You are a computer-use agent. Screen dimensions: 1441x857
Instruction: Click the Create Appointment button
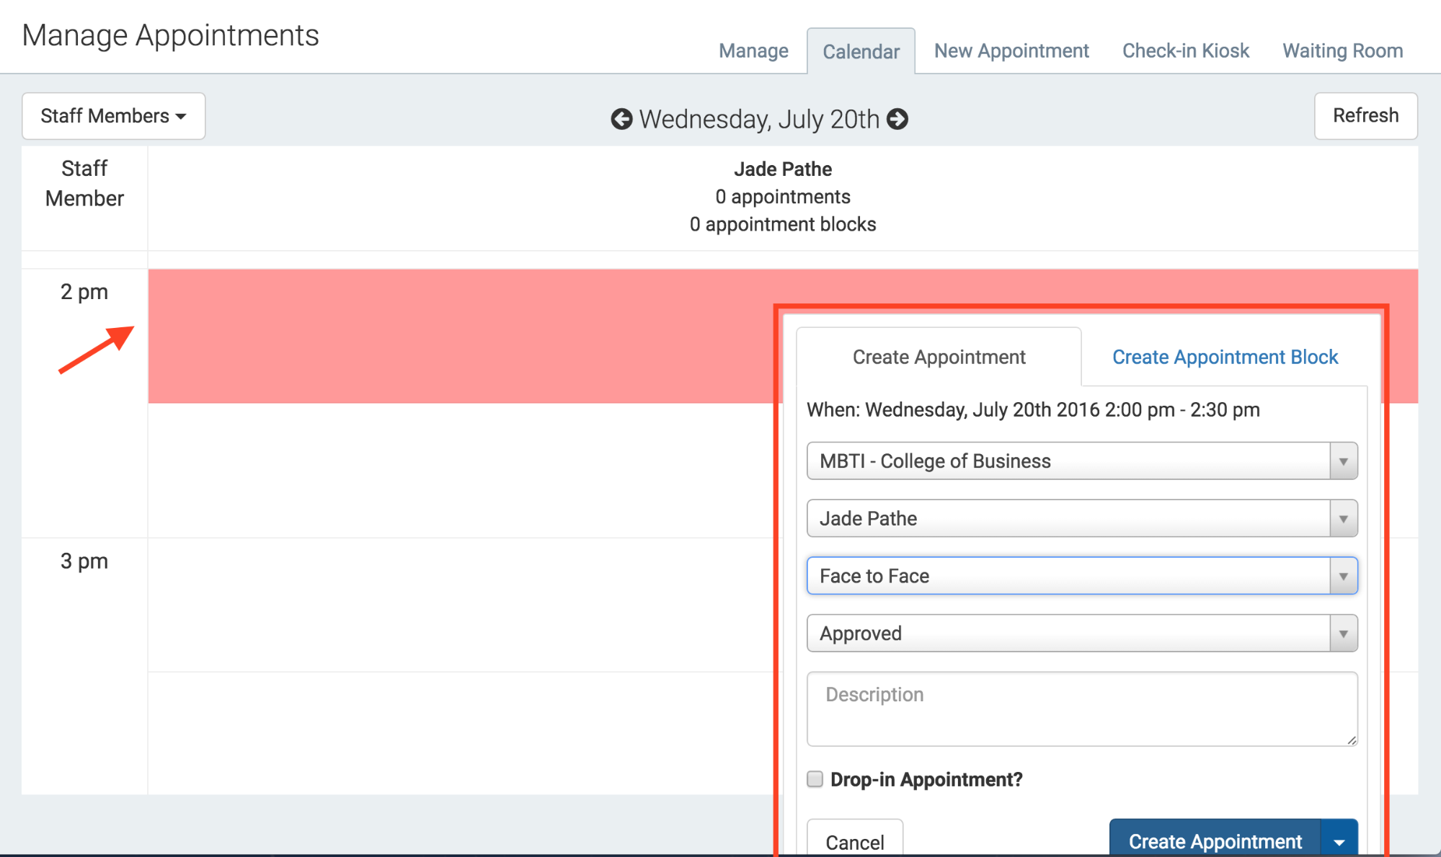[x=1215, y=840]
